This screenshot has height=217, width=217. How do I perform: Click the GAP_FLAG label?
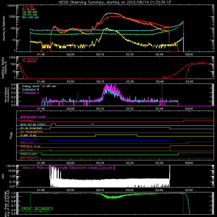point(27,121)
